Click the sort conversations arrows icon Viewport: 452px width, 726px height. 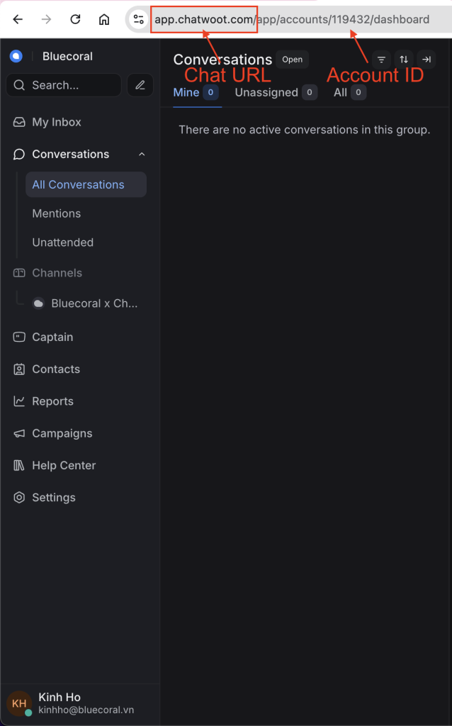click(x=404, y=60)
